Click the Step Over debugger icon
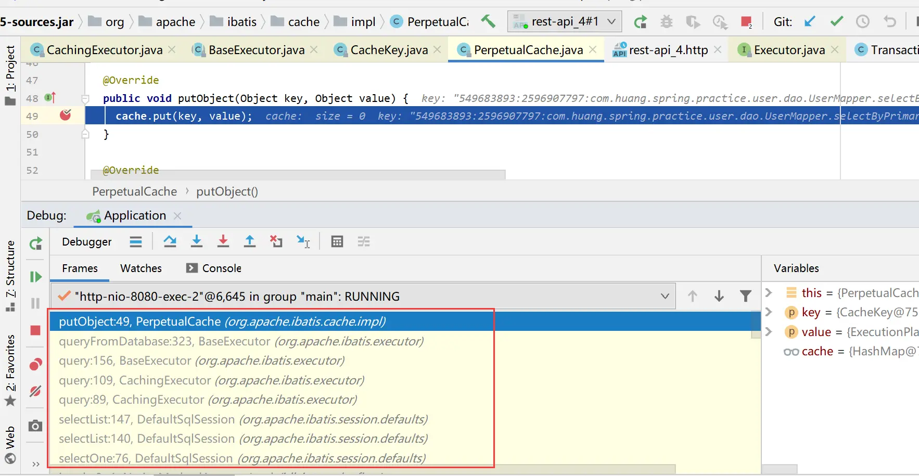The width and height of the screenshot is (919, 476). click(x=170, y=241)
